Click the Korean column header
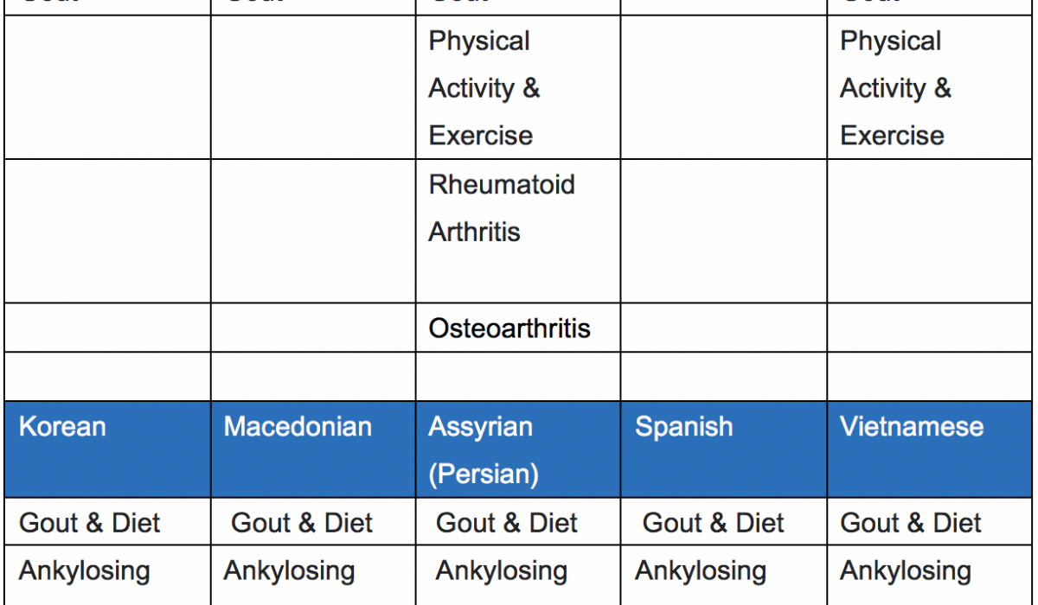Viewport: 1038px width, 605px height. click(62, 427)
